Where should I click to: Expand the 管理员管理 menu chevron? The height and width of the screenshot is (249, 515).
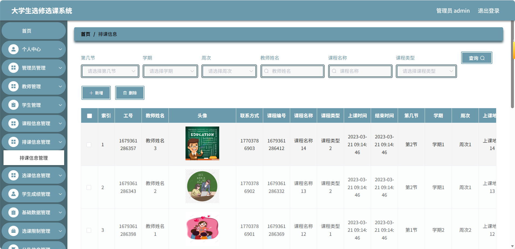click(x=60, y=68)
